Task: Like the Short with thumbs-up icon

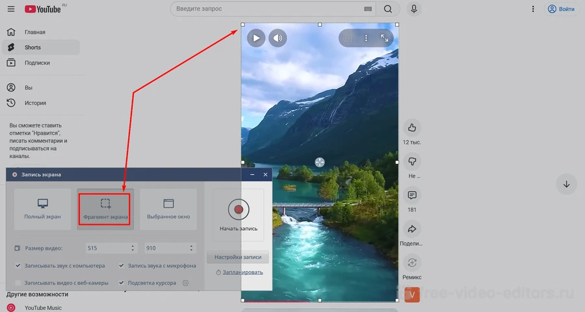Action: tap(411, 127)
